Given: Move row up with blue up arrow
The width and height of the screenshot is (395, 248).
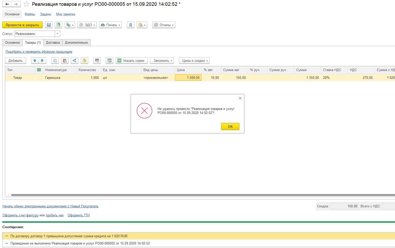Looking at the screenshot, I should pos(35,60).
